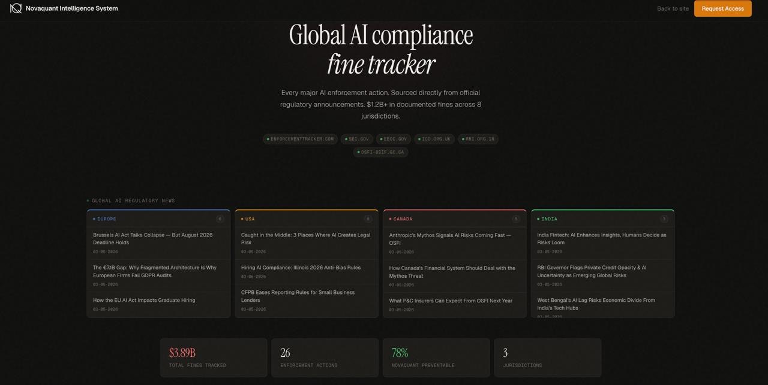Open Anthropic's Mythos Signals AI Risks article

click(x=454, y=243)
